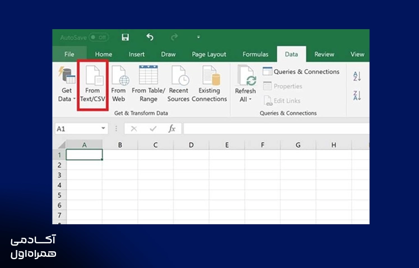This screenshot has height=268, width=419.
Task: Switch to the Page Layout tab
Action: pos(209,54)
